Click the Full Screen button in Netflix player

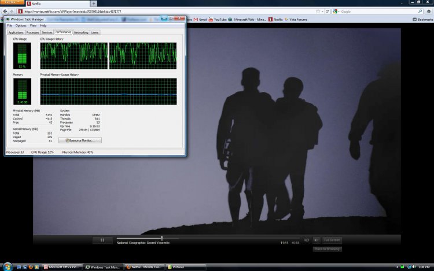point(332,240)
